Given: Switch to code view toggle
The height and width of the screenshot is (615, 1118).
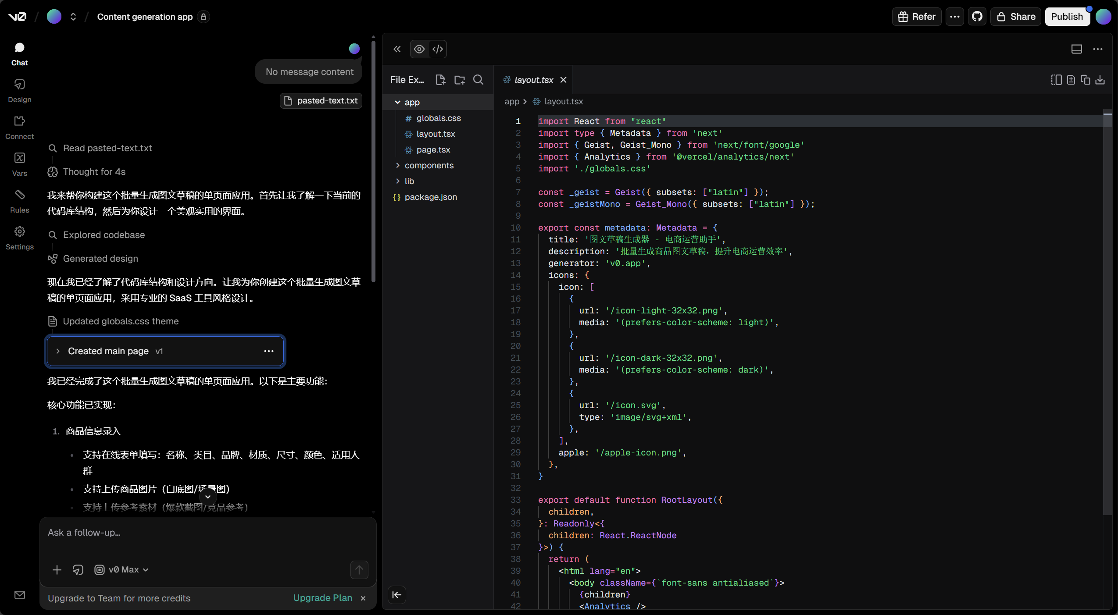Looking at the screenshot, I should point(437,49).
